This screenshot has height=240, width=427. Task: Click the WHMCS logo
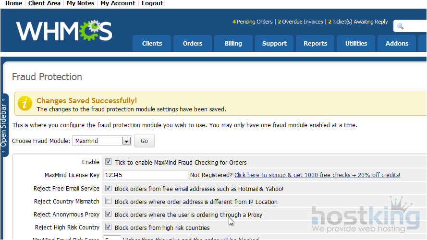pos(64,31)
